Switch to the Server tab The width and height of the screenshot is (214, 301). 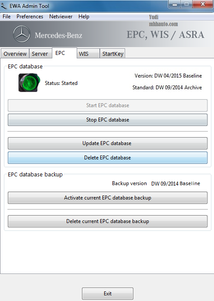[40, 54]
